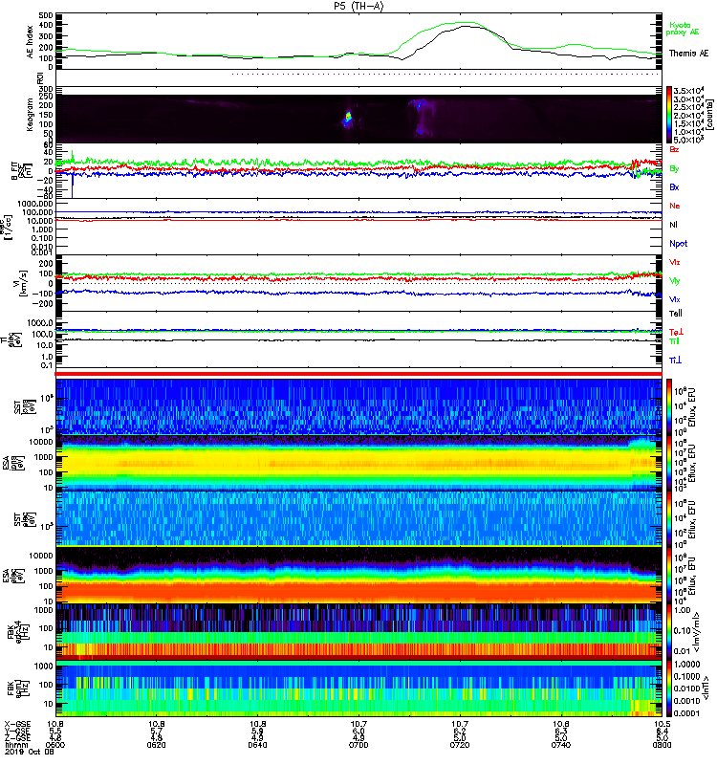Click the "0740" time tick label
The height and width of the screenshot is (765, 717).
click(561, 745)
